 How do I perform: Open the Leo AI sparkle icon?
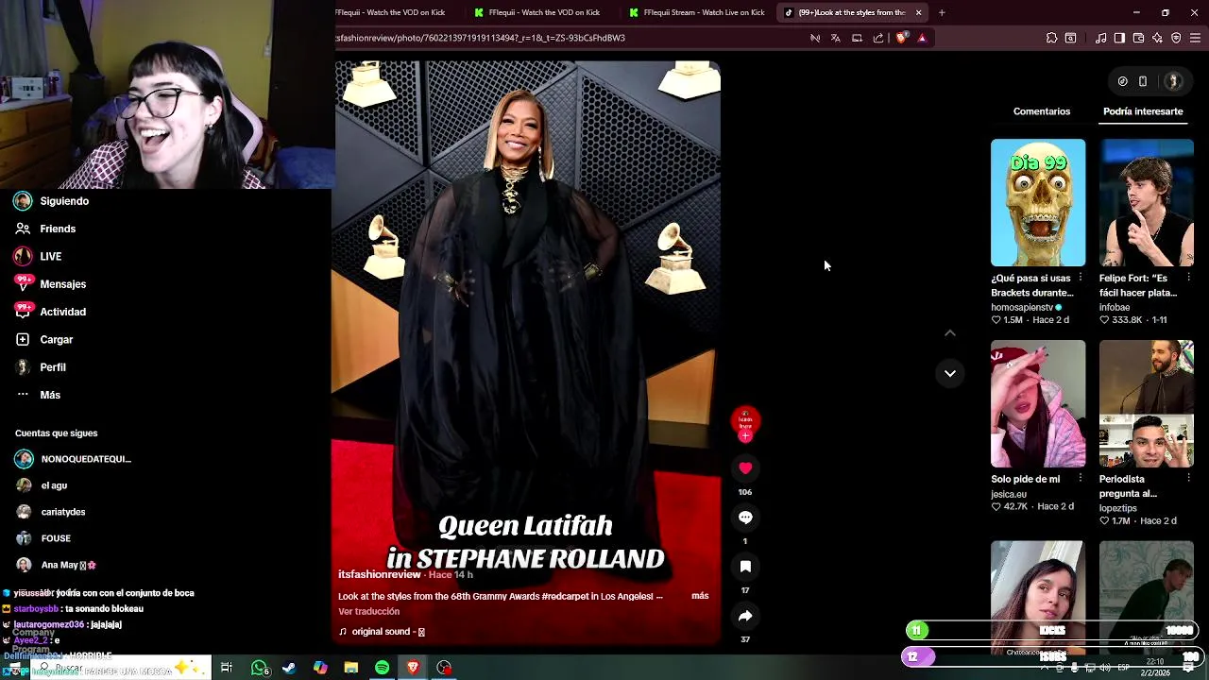tap(1157, 38)
